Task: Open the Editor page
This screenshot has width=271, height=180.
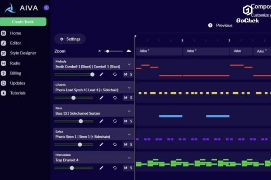Action: tap(15, 43)
